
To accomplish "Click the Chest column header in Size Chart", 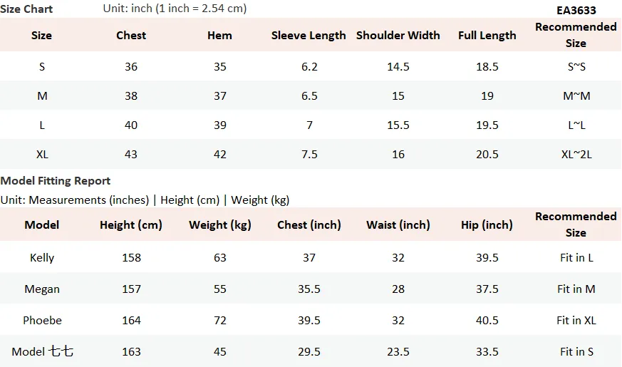I will click(131, 36).
